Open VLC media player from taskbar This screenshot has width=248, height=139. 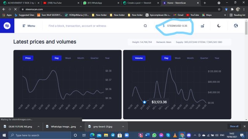pos(175,135)
